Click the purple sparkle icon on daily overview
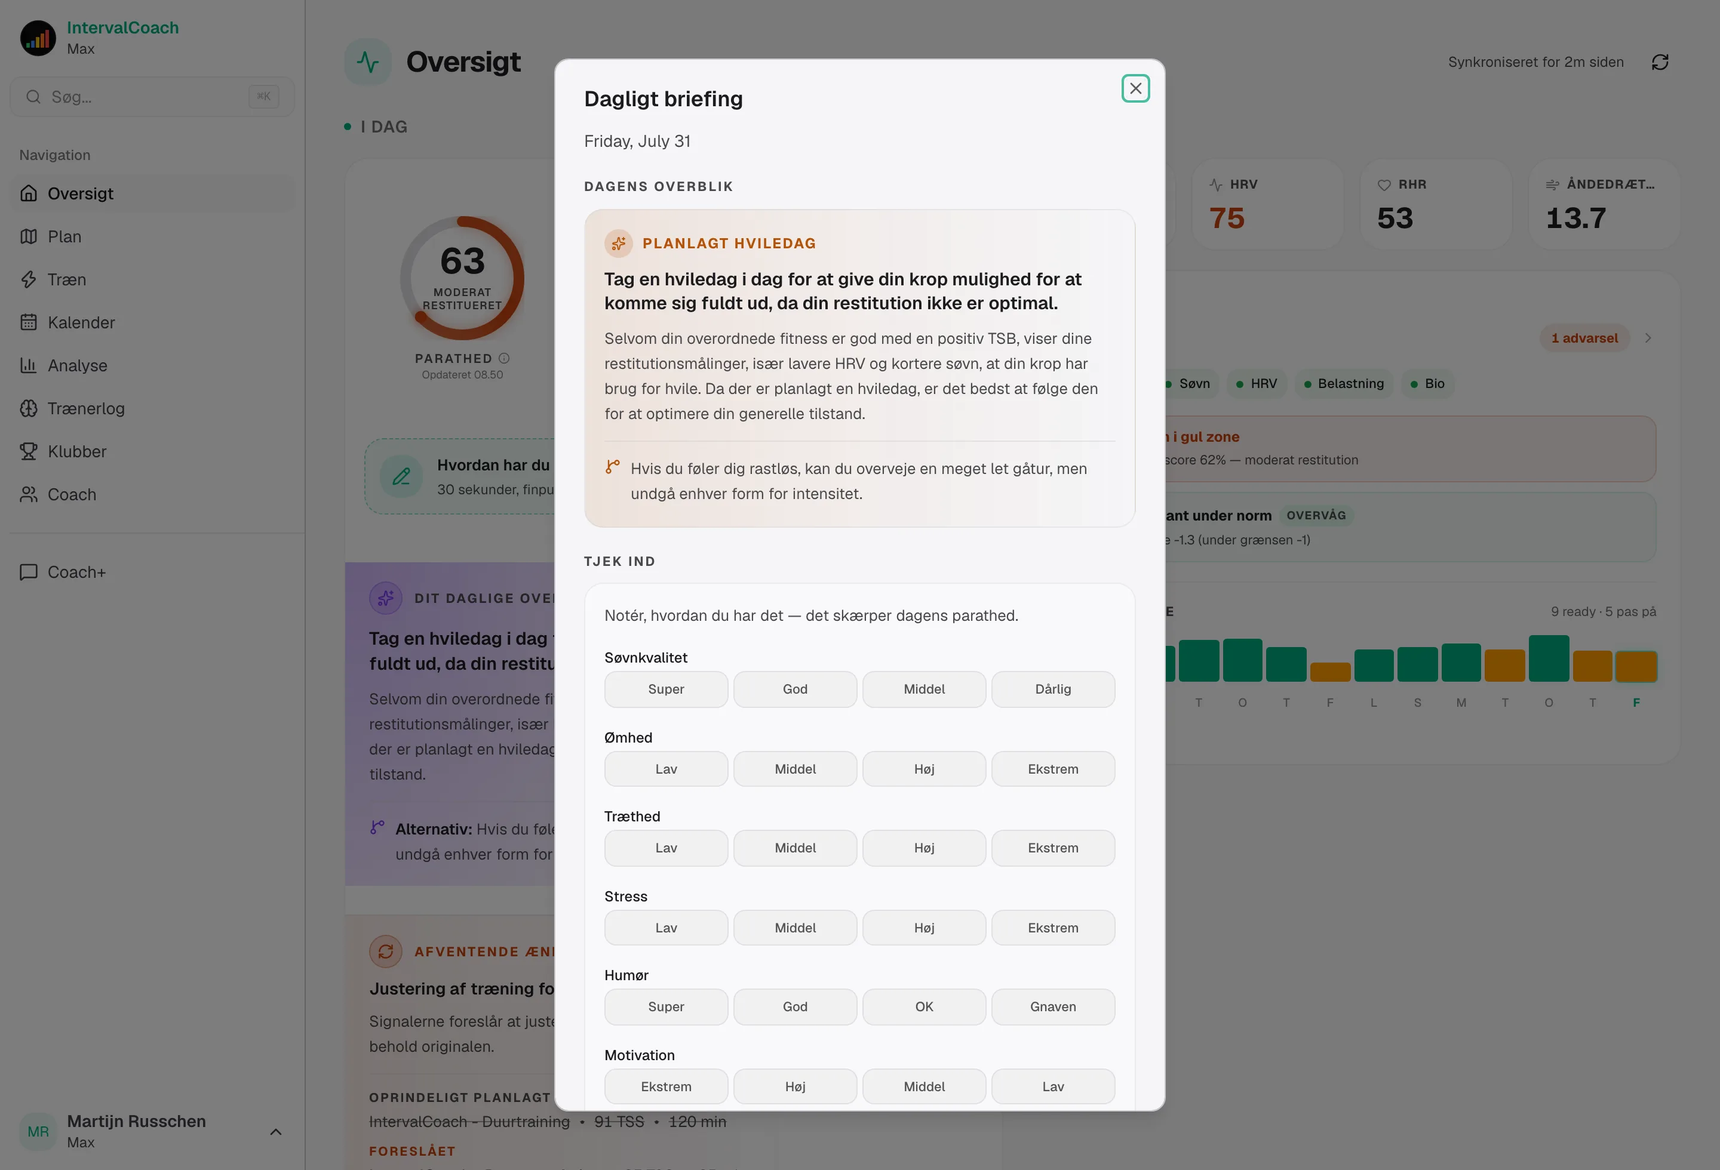The width and height of the screenshot is (1720, 1170). click(x=386, y=598)
